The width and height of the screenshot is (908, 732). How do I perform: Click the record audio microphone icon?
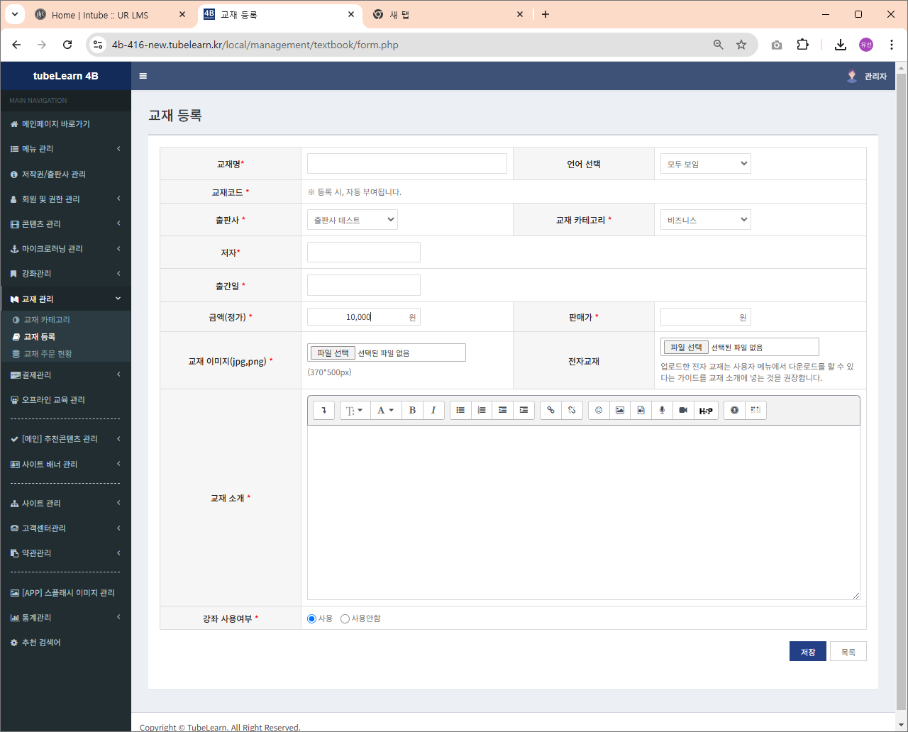662,410
